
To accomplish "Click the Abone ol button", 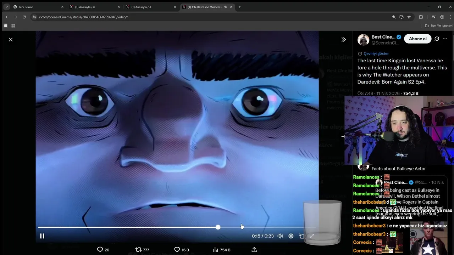I will pos(418,39).
